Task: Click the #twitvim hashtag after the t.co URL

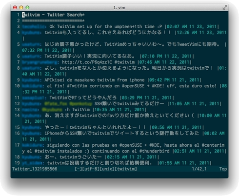Action: [124, 62]
